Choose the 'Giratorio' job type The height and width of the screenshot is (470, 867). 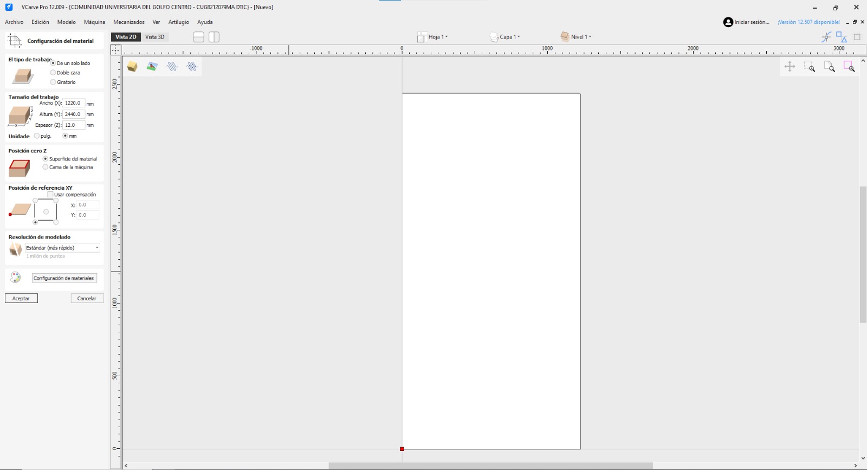(x=53, y=82)
